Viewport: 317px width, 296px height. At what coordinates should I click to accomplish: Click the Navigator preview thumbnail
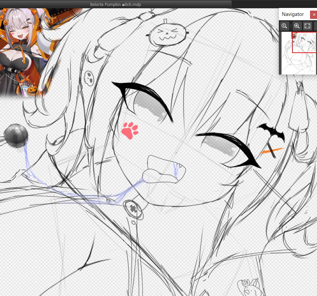pos(299,53)
